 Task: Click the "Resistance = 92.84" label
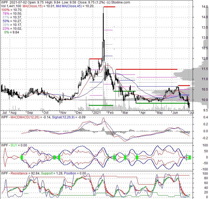coord(25,173)
